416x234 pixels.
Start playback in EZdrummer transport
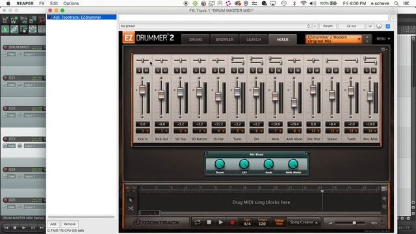click(221, 222)
